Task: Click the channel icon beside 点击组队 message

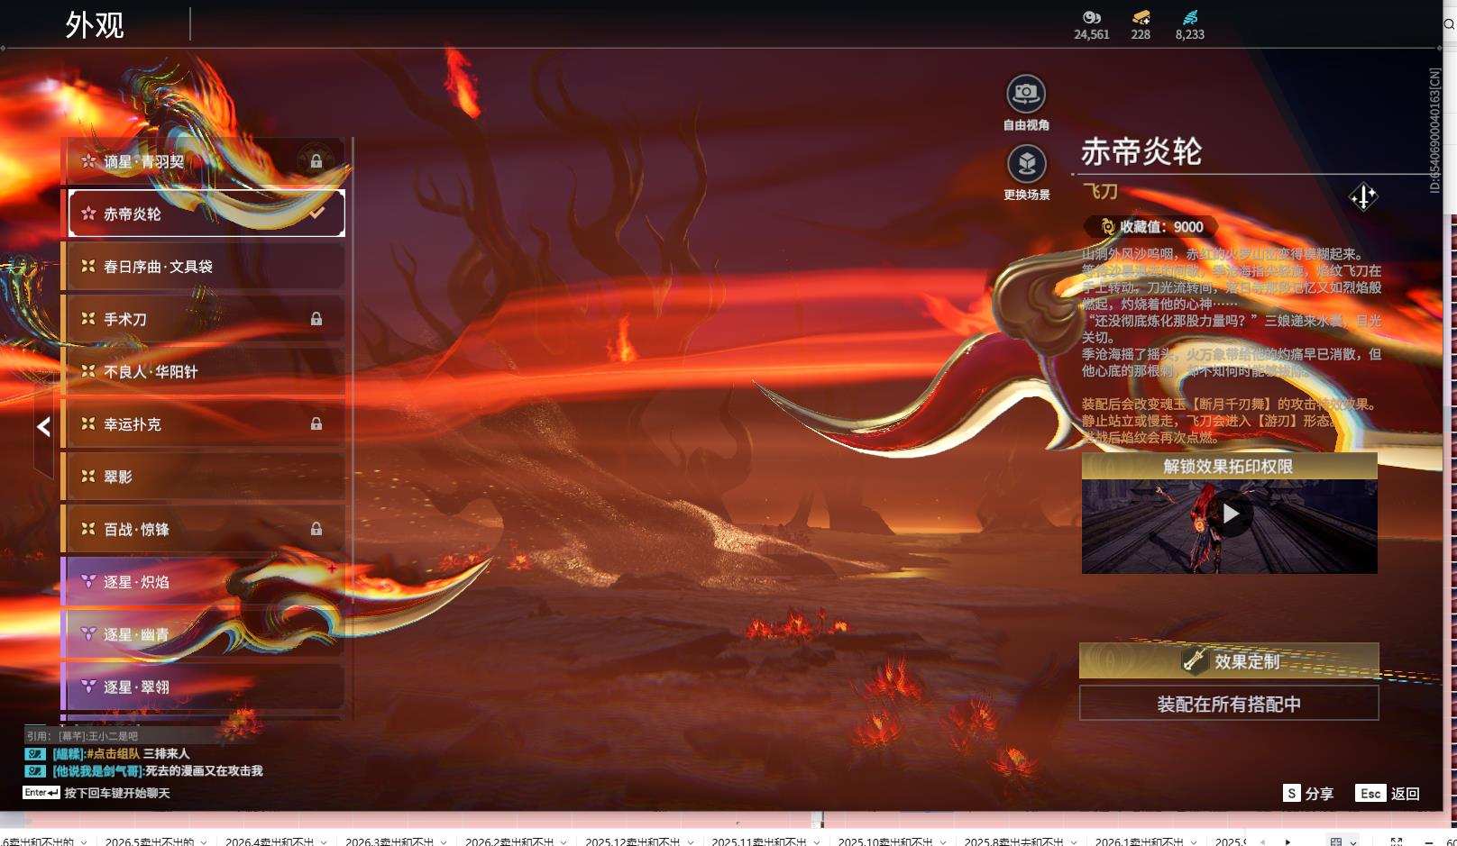Action: coord(34,754)
